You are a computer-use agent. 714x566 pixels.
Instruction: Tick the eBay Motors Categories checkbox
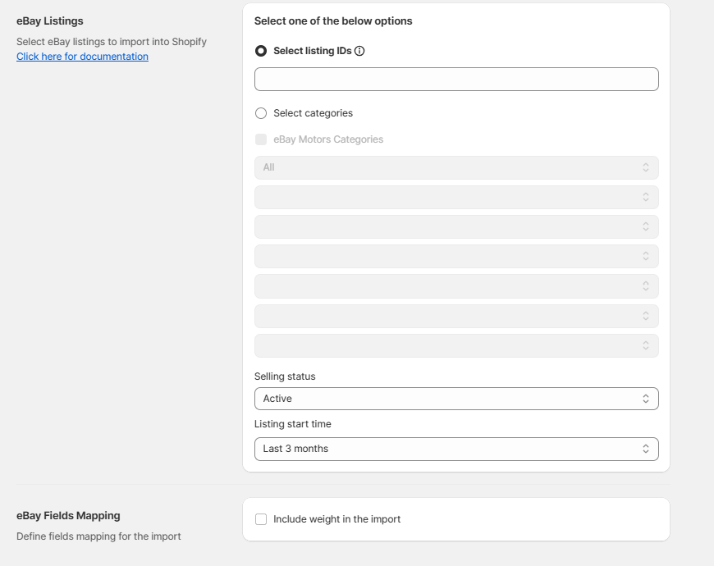click(261, 139)
